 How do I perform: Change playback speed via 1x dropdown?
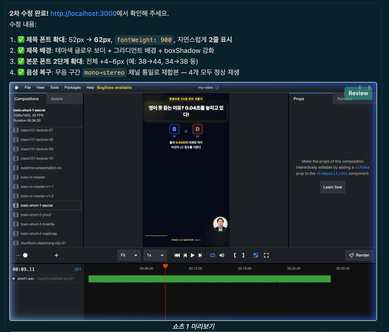point(155,255)
